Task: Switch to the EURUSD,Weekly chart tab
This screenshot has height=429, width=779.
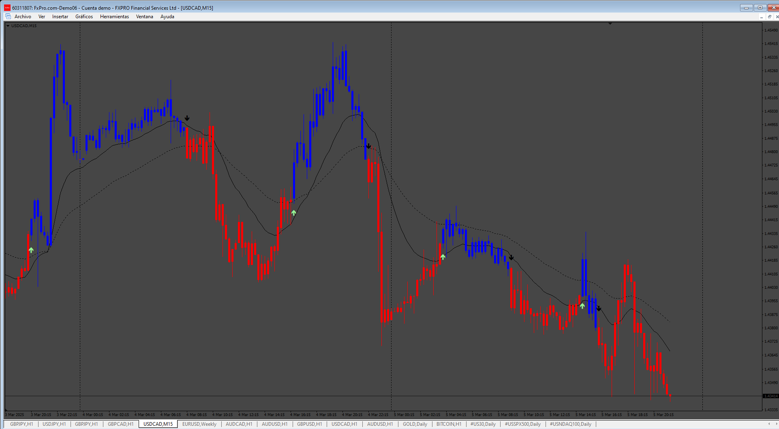Action: (x=199, y=424)
